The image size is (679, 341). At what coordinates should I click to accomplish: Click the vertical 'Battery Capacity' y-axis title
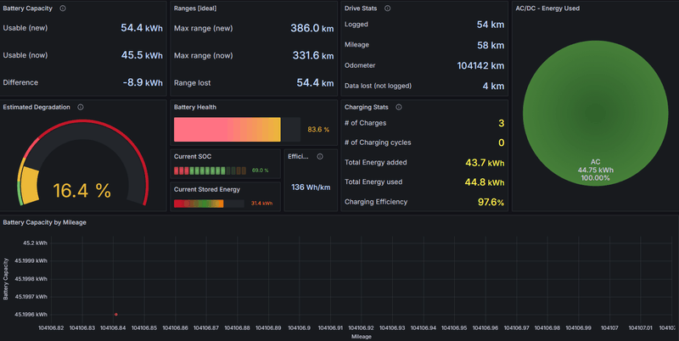tap(6, 279)
